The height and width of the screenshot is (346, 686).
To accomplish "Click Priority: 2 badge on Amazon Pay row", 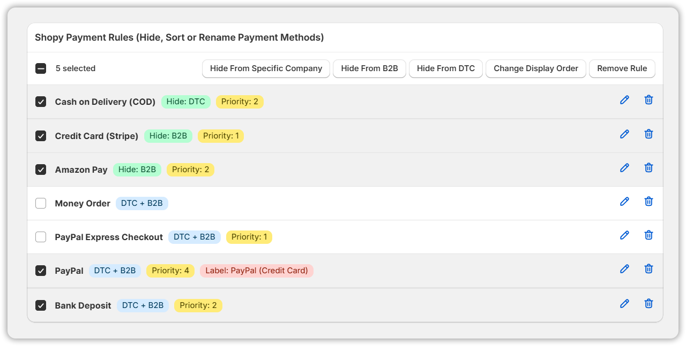I will (x=191, y=170).
